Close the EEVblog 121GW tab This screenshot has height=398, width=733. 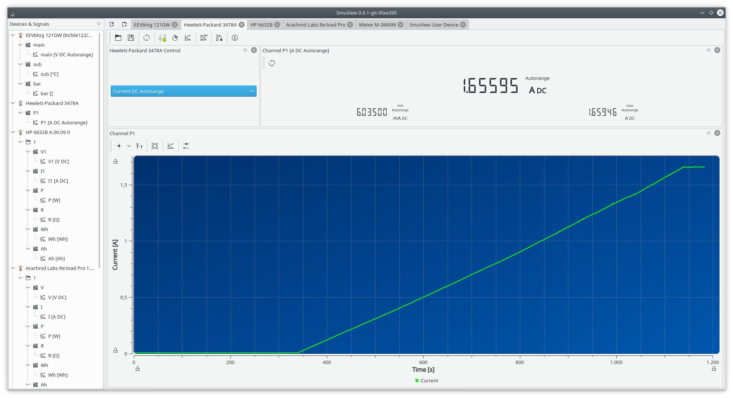coord(175,25)
